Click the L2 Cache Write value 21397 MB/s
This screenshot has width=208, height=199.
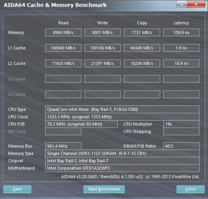click(102, 63)
